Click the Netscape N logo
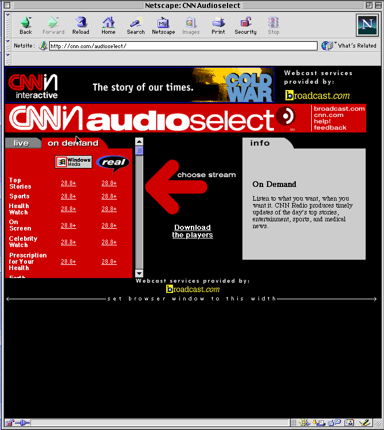The width and height of the screenshot is (384, 430). point(367,25)
